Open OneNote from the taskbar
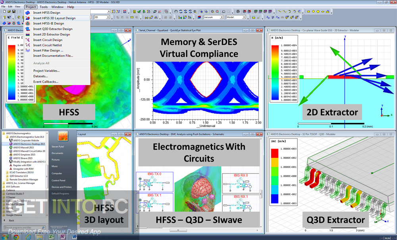The width and height of the screenshot is (397, 240). point(63,237)
